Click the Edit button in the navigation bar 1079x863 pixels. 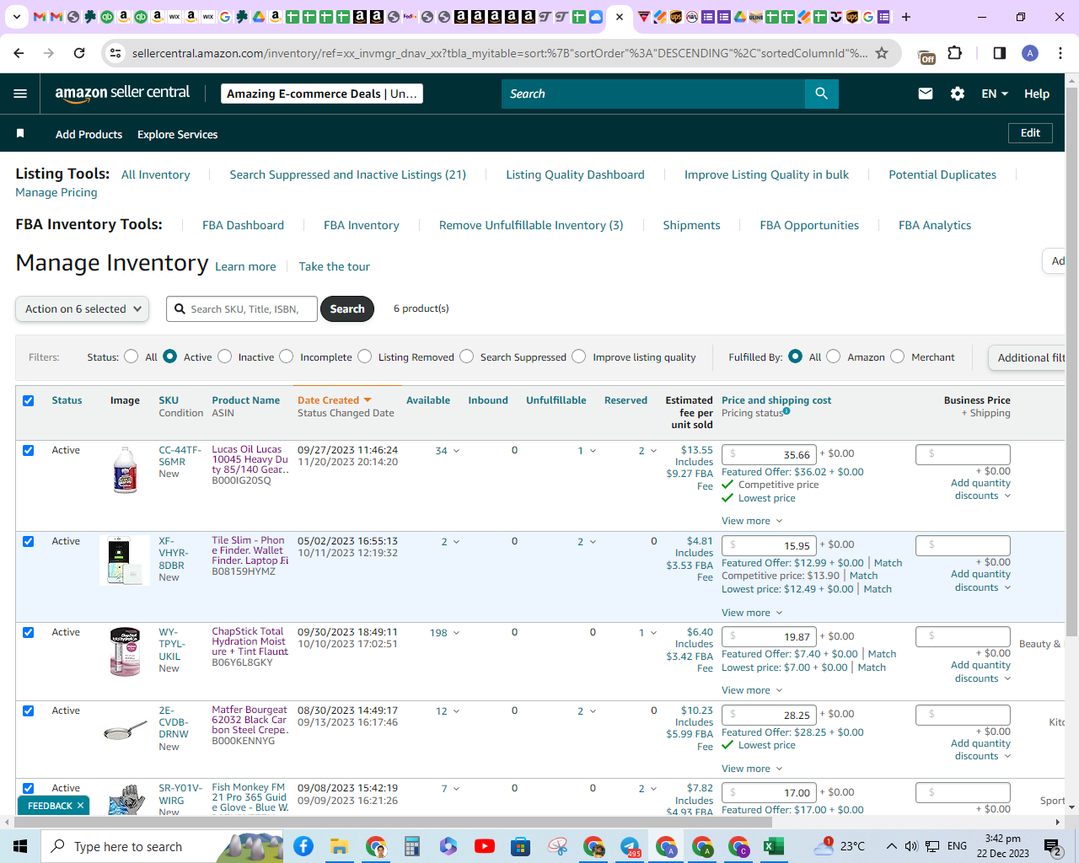pyautogui.click(x=1030, y=133)
